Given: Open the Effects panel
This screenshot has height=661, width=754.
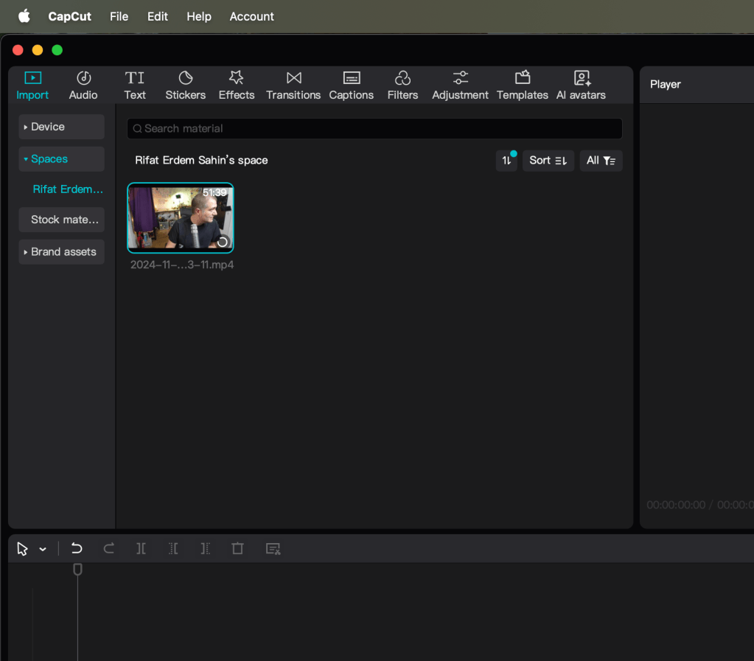Looking at the screenshot, I should 236,85.
